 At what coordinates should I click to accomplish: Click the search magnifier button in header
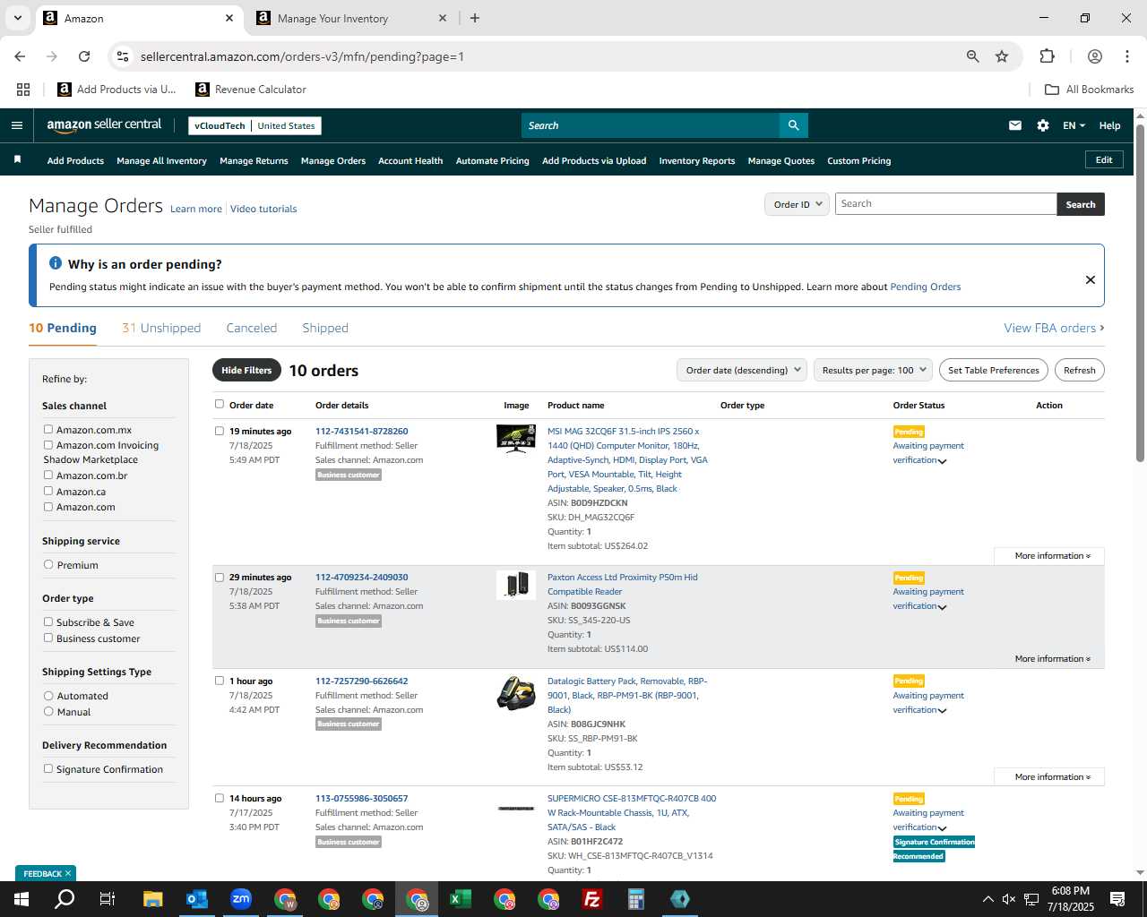[793, 125]
